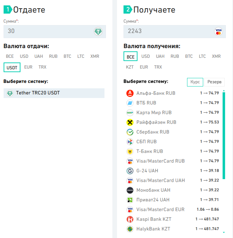Click the T-Bank yellow shield icon
Viewport: 233px width, 238px height.
[x=130, y=151]
